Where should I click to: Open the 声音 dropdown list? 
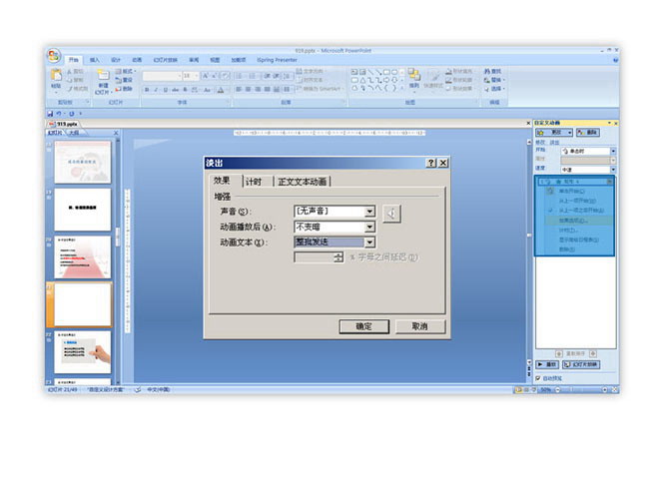point(369,212)
